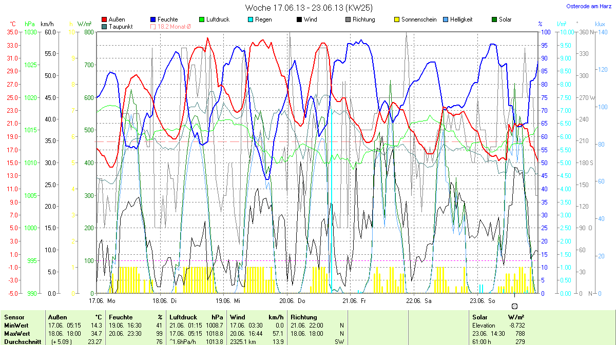Viewport: 616px width, 345px height.
Task: Toggle the 18.2 Monat-Ø outline box
Action: [x=153, y=27]
